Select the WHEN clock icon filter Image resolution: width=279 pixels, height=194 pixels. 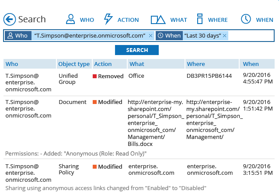point(246,19)
